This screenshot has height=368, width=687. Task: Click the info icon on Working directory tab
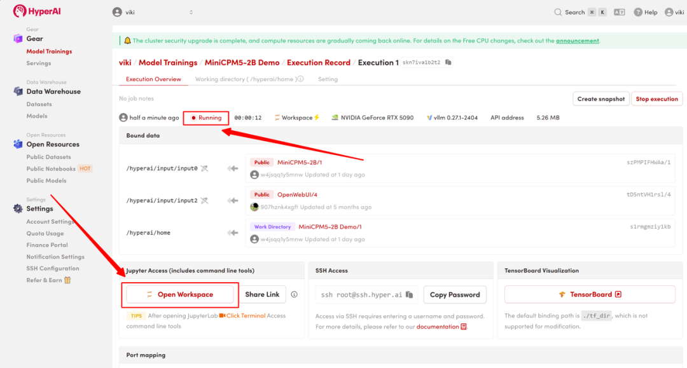[300, 79]
